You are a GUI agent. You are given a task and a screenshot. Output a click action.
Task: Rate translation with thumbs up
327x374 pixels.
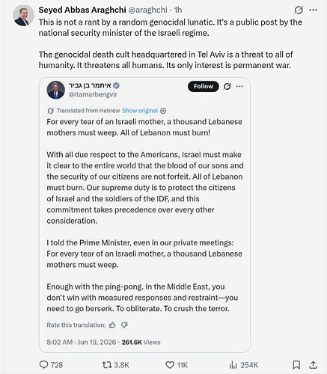[112, 325]
